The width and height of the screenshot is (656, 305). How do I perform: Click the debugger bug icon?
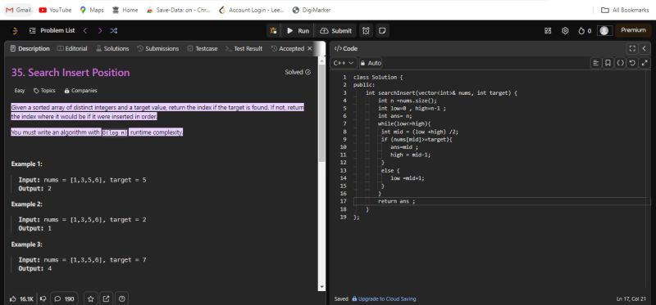[x=273, y=30]
